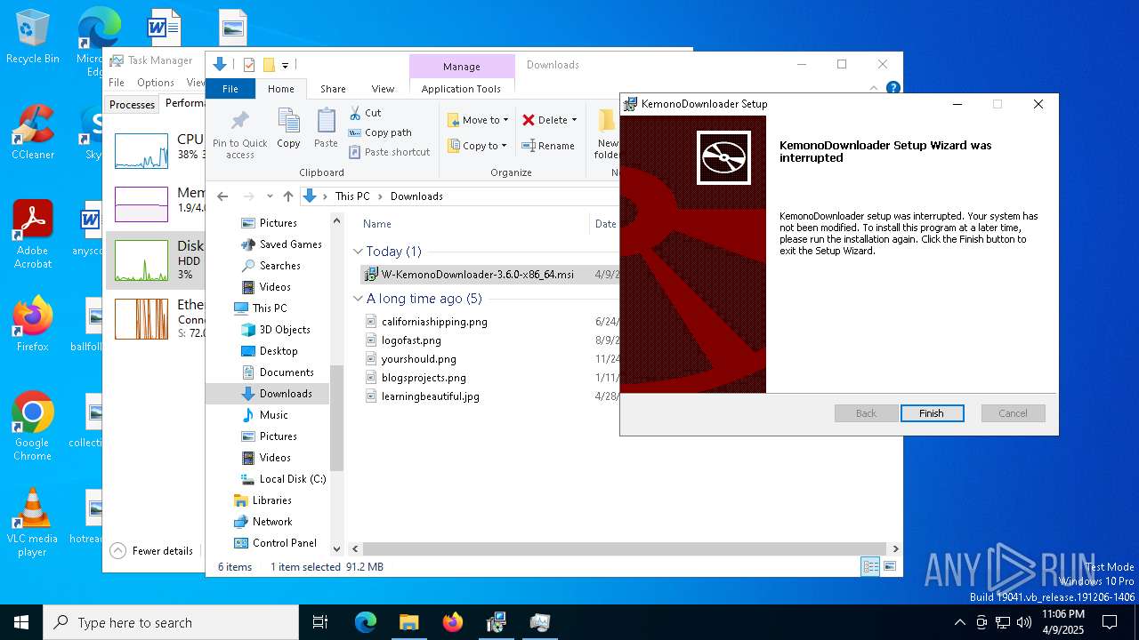
Task: Click Fewer details in Task Manager
Action: pyautogui.click(x=152, y=551)
